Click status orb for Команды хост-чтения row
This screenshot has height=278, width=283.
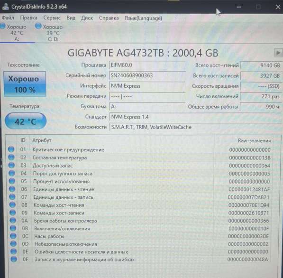pos(12,205)
